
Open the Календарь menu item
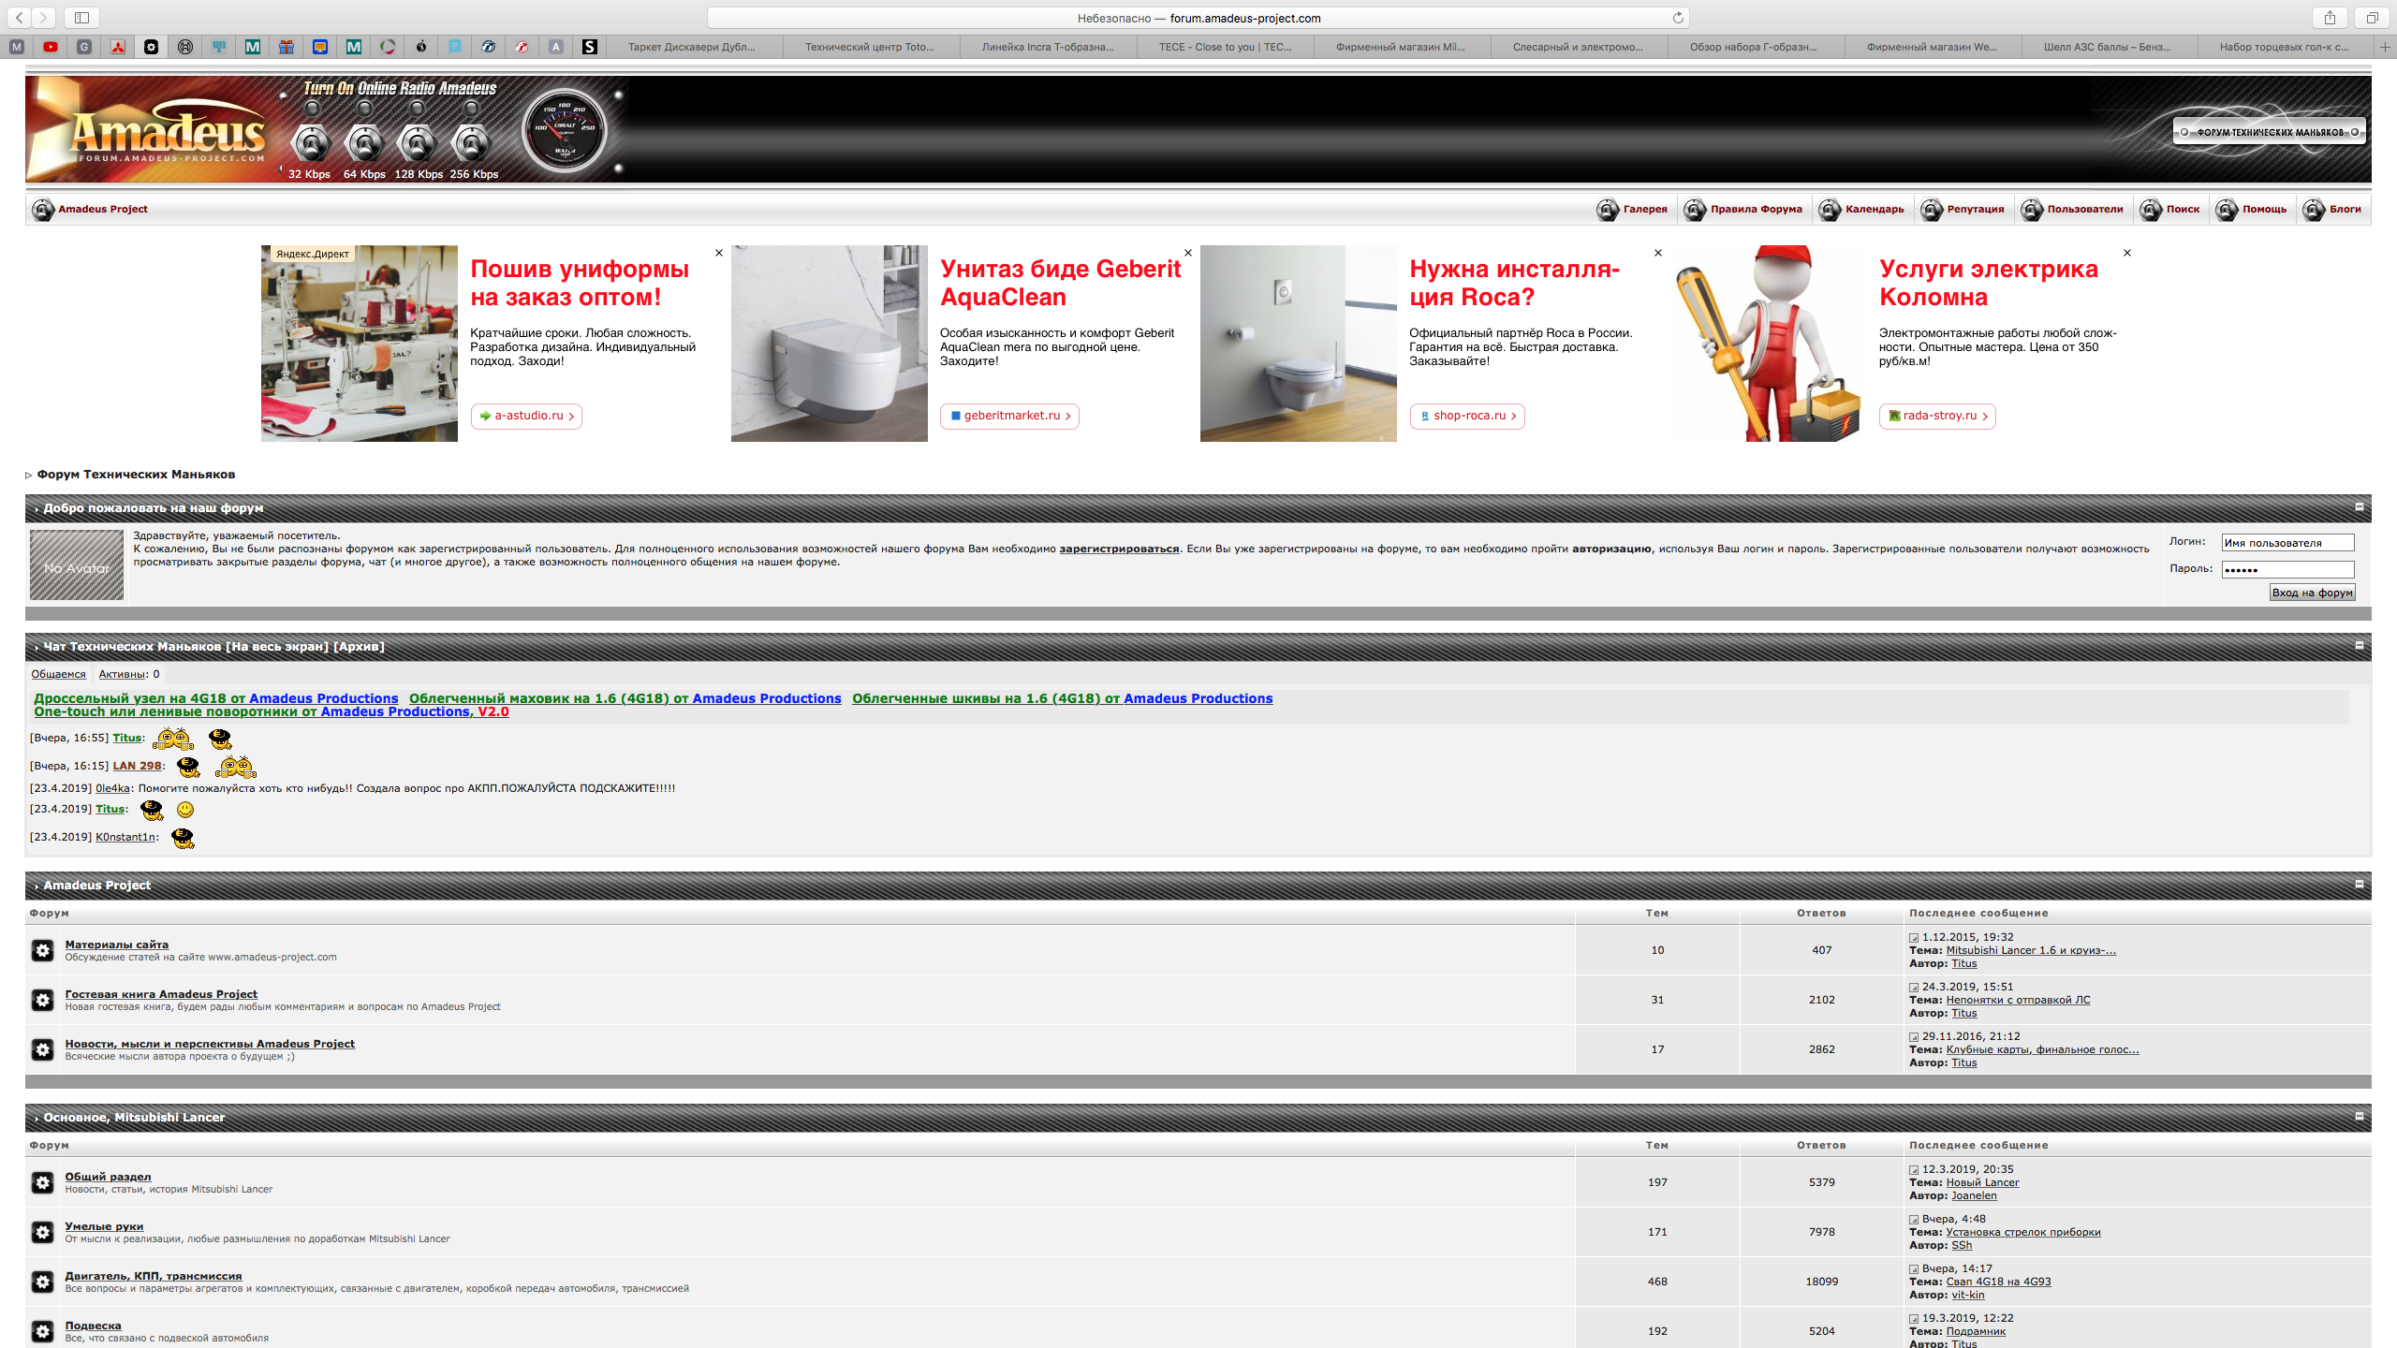click(x=1874, y=210)
